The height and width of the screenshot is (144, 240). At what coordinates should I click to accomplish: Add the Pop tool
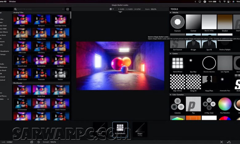point(193,104)
